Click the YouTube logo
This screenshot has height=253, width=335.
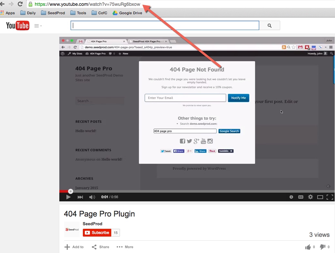18,25
